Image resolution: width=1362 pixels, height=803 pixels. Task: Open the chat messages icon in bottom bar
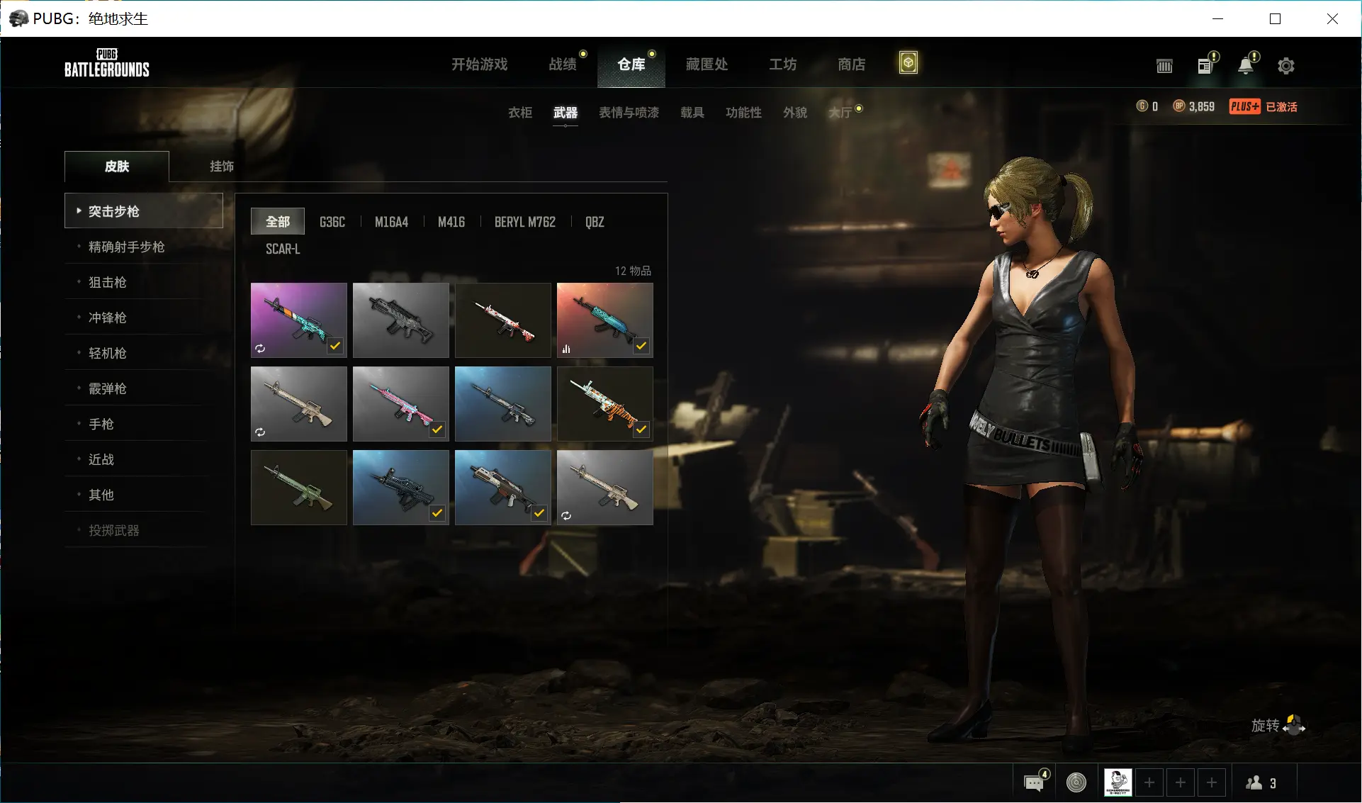pyautogui.click(x=1035, y=782)
